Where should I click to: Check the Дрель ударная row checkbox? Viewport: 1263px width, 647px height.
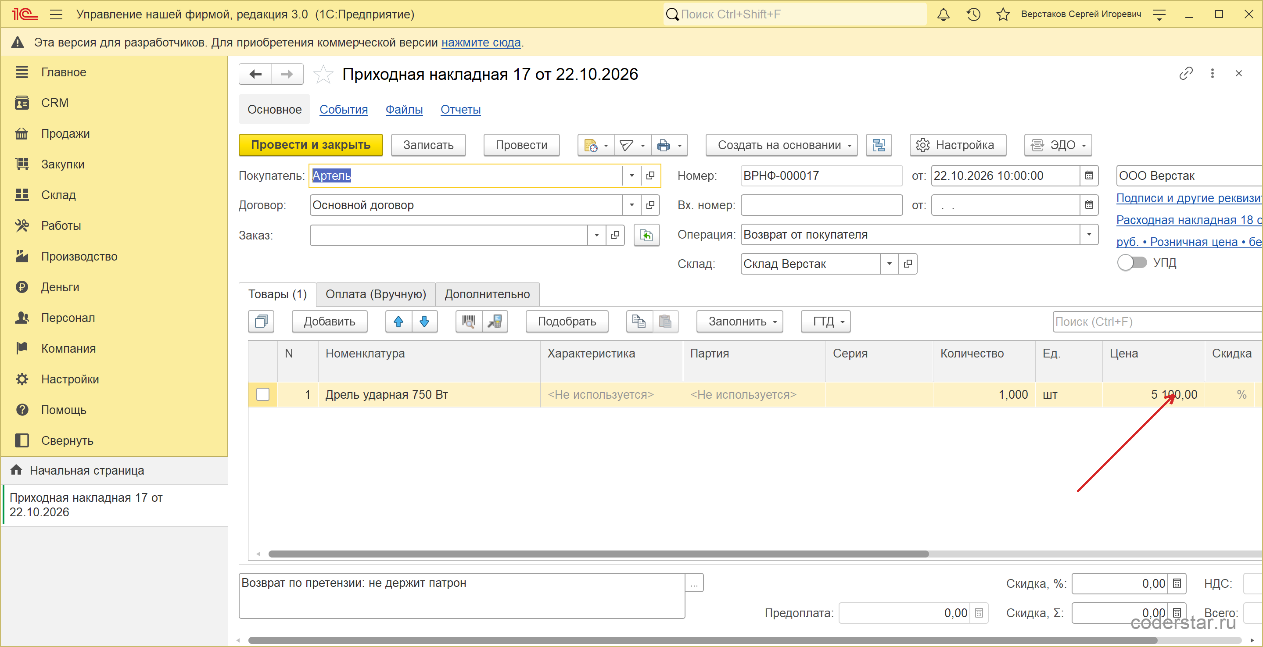pos(263,395)
